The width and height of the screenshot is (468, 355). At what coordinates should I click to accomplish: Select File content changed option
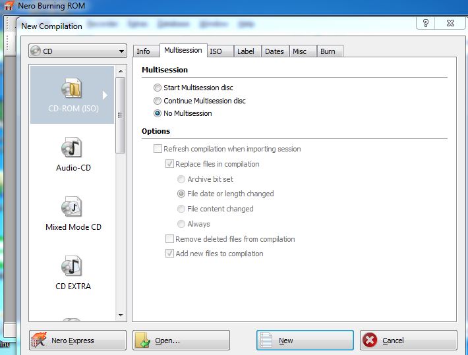[x=181, y=209]
